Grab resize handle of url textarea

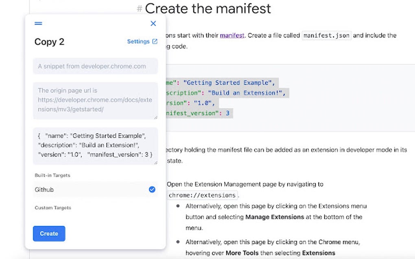[156, 117]
